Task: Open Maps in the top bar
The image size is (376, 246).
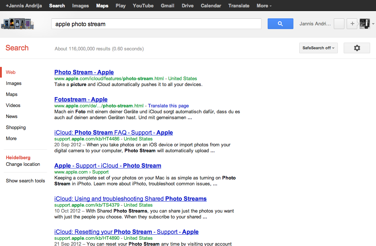Action: pos(102,6)
